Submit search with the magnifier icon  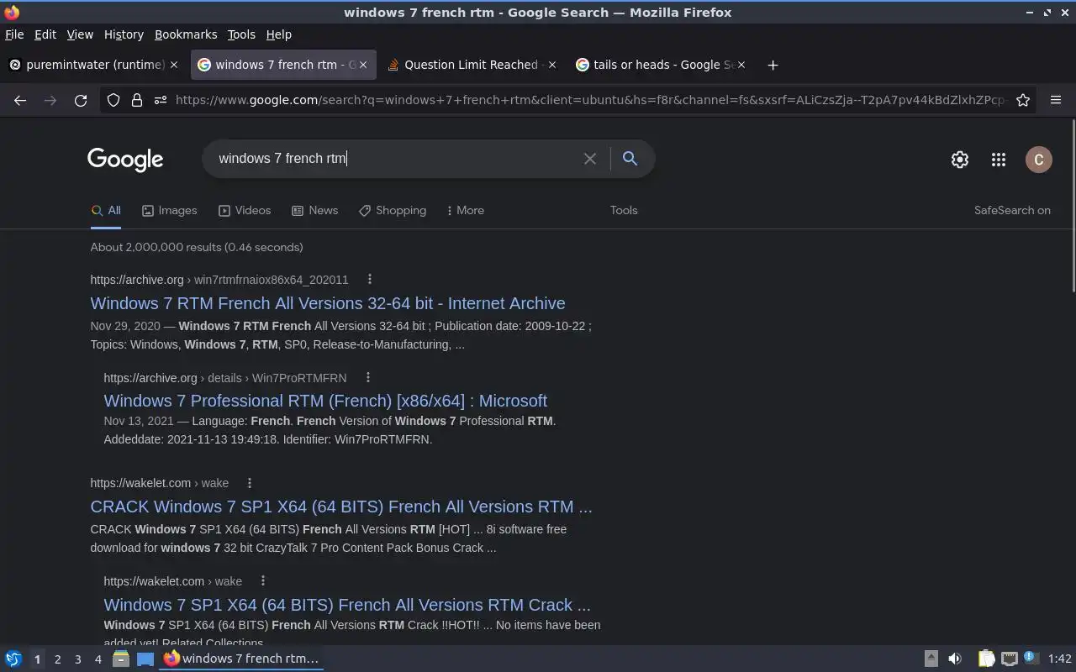point(630,158)
